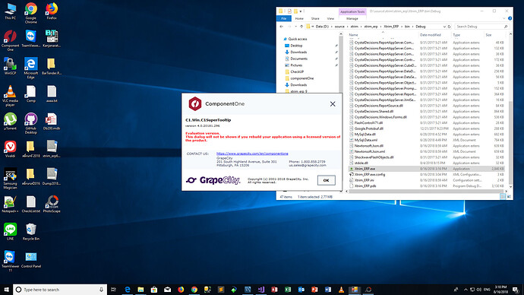Open Firefox desktop shortcut

[x=52, y=11]
